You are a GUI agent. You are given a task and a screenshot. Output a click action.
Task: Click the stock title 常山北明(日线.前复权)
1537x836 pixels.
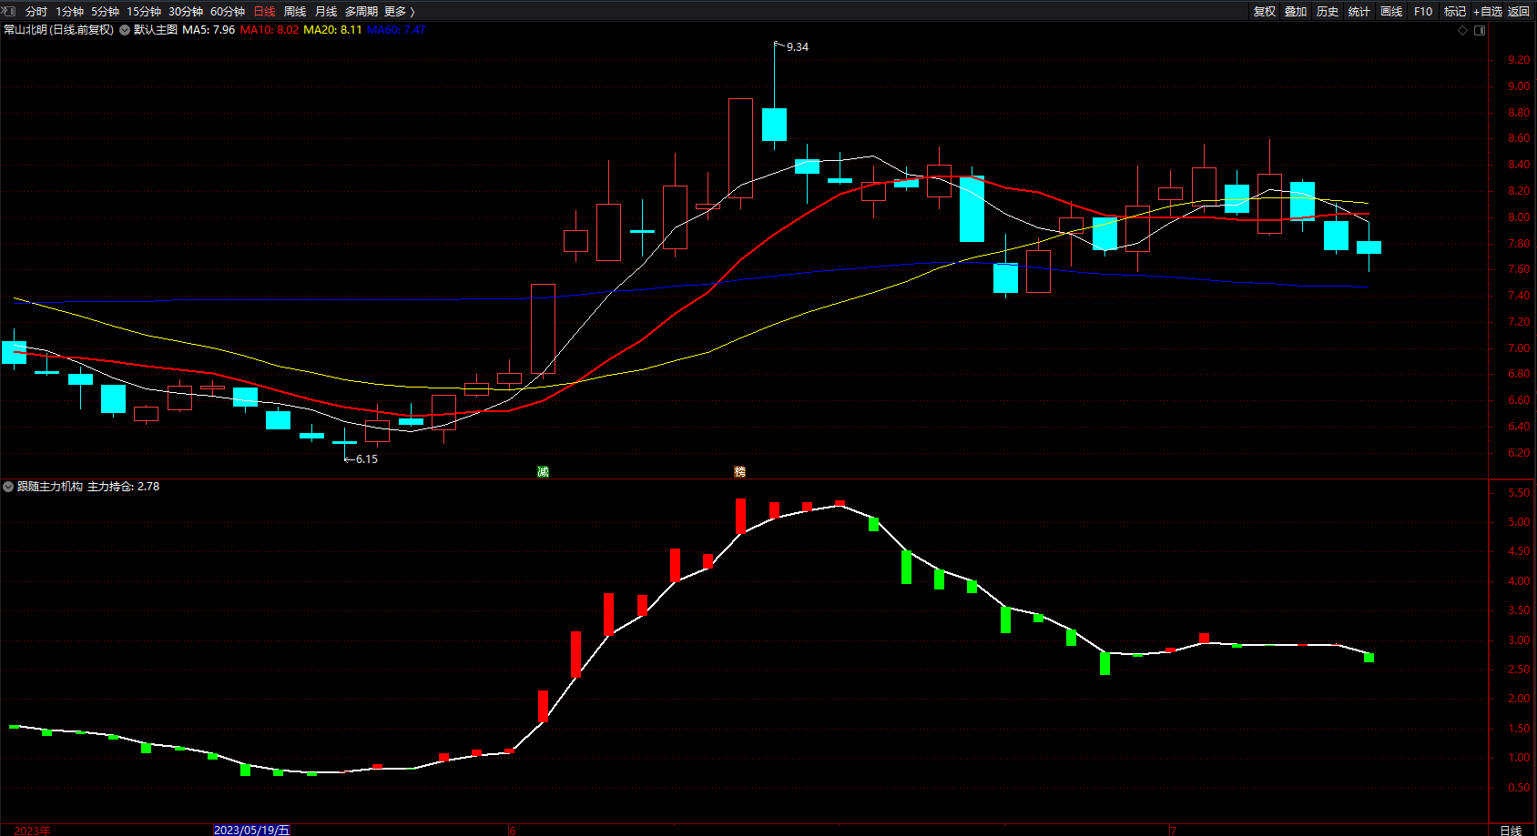tap(59, 30)
